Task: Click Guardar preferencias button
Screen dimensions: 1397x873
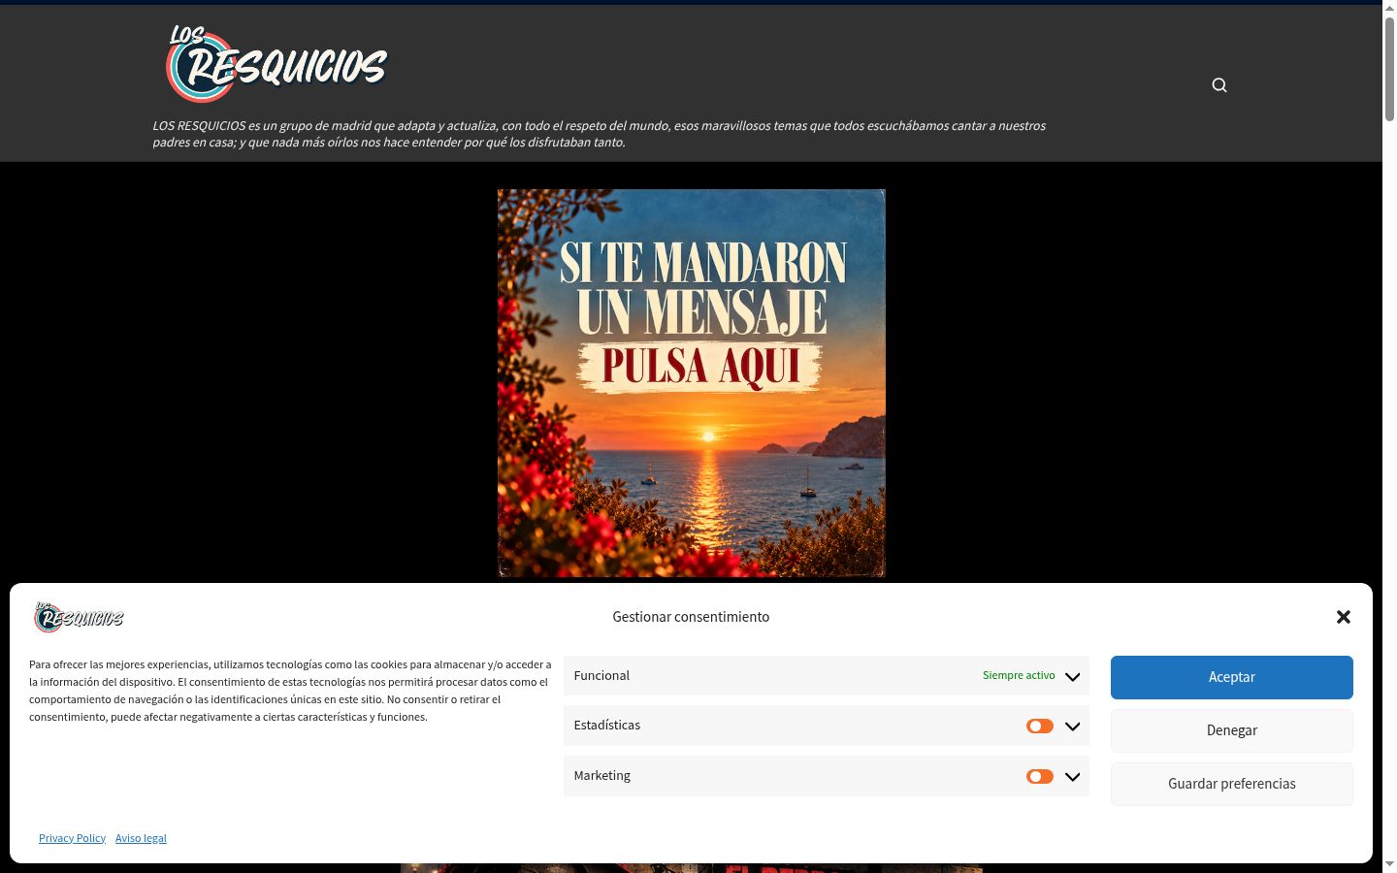Action: [x=1232, y=784]
